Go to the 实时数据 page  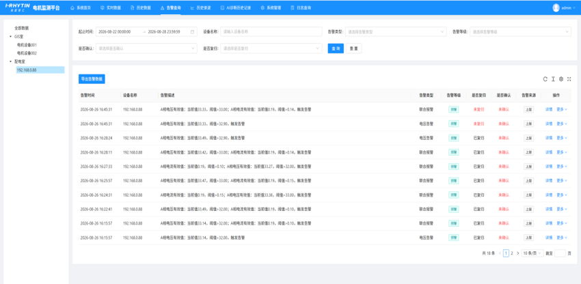(x=111, y=8)
